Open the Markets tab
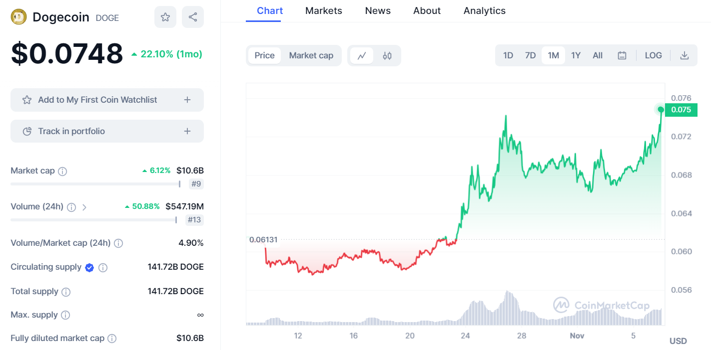Image resolution: width=711 pixels, height=350 pixels. click(323, 11)
